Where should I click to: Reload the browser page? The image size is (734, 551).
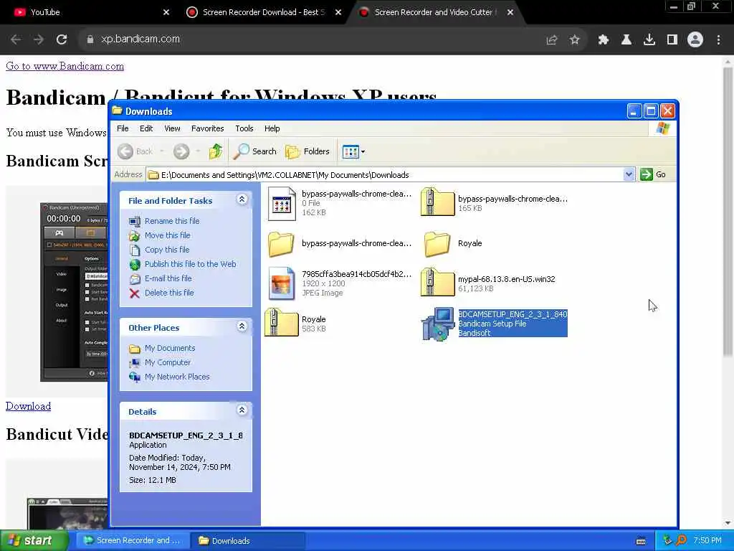pos(62,39)
